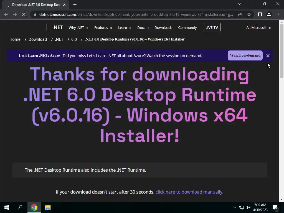This screenshot has width=284, height=213.
Task: Open Chrome side panel
Action: point(260,14)
